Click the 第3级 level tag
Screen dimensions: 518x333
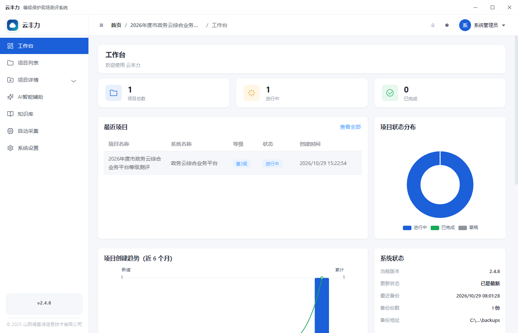pos(242,164)
